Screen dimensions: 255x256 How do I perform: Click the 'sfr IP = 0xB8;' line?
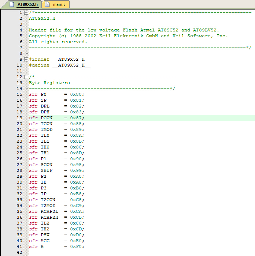56,194
